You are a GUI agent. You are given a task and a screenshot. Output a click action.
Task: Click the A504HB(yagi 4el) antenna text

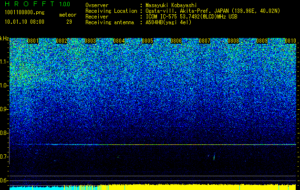(x=168, y=22)
